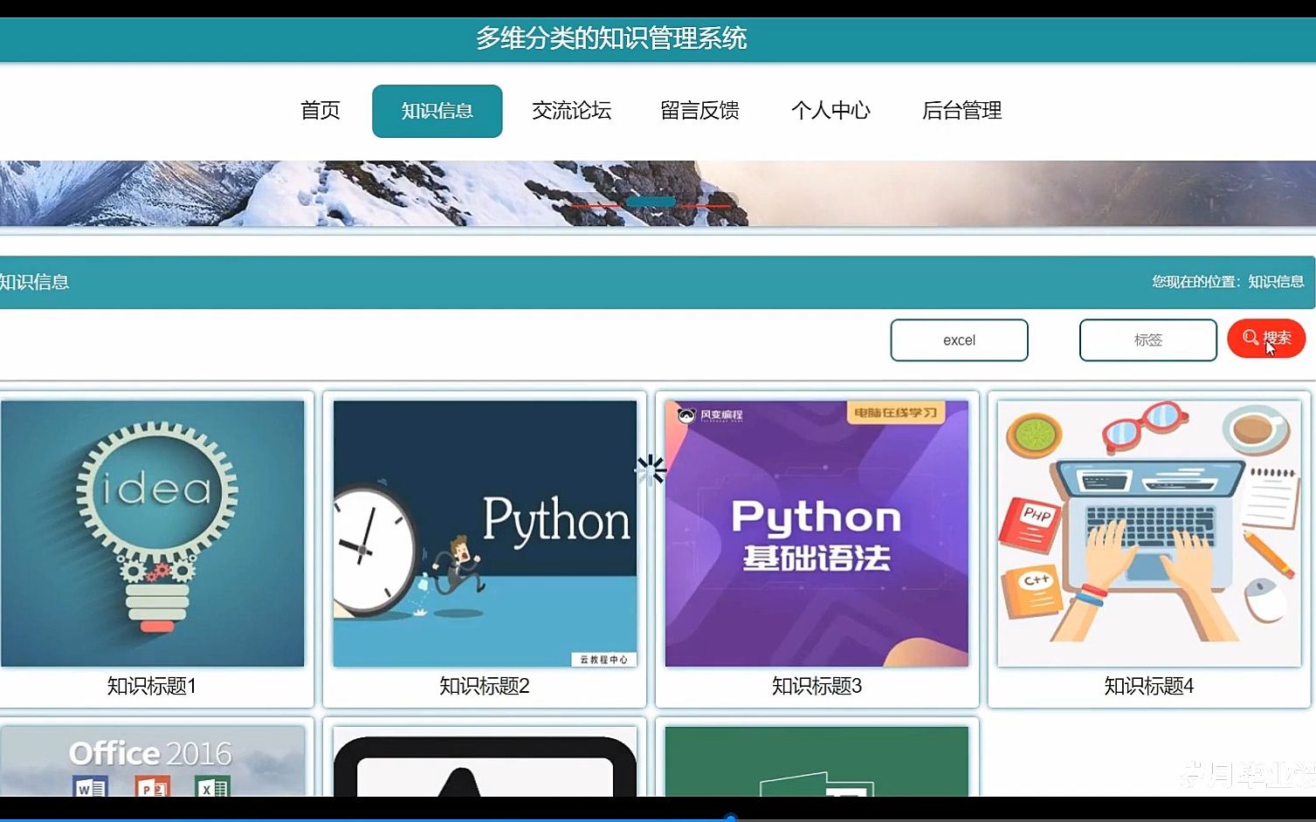Image resolution: width=1316 pixels, height=822 pixels.
Task: Click the search field containing excel
Action: pos(959,340)
